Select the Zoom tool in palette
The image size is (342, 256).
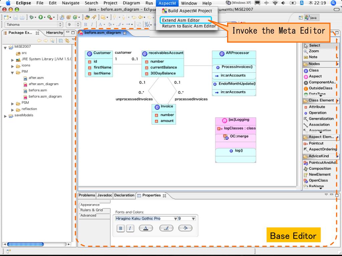311,51
